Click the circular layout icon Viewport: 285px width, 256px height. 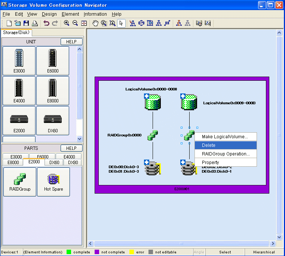(x=141, y=23)
